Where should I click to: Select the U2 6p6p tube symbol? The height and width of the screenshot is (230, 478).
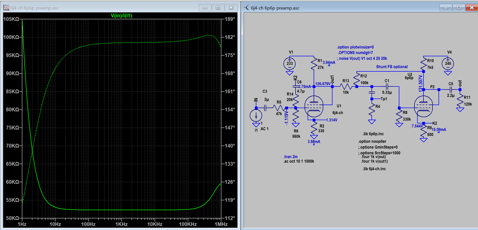click(423, 106)
